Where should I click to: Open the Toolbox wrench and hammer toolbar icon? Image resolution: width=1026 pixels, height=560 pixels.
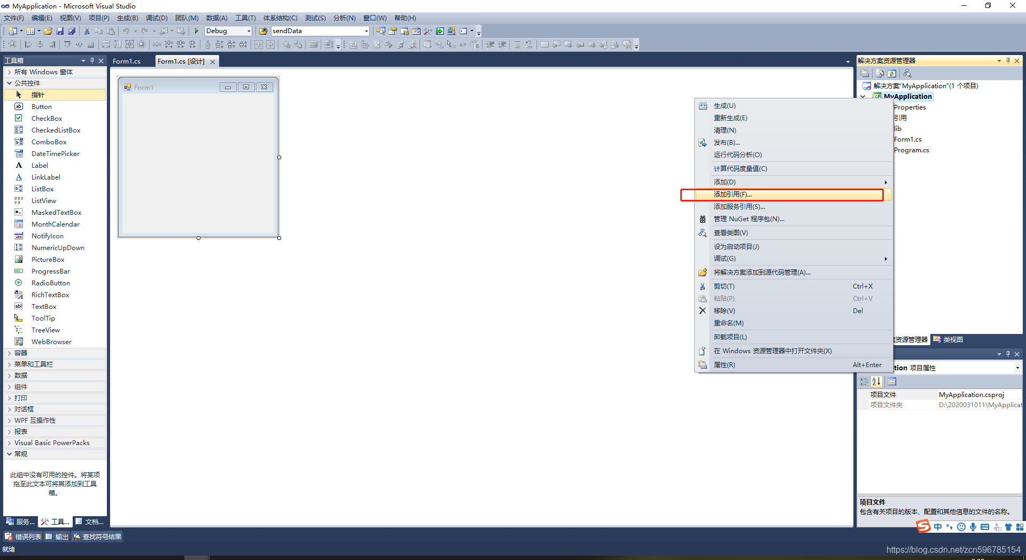pos(428,31)
